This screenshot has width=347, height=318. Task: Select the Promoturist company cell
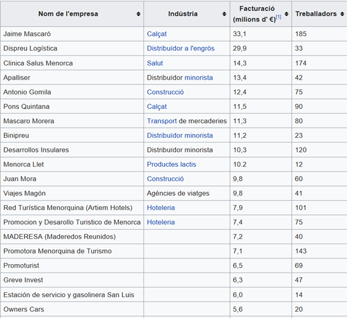(x=72, y=265)
